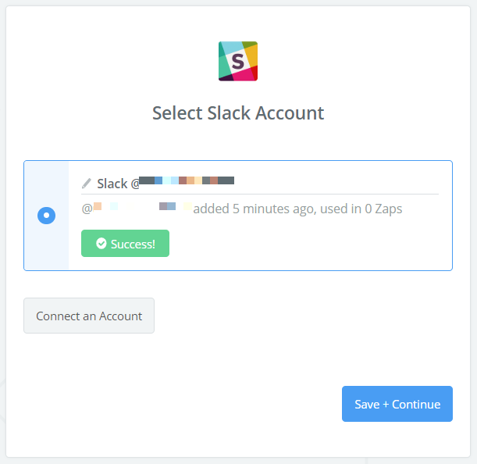Click the blurred account name after Slack @
Screen dimensions: 477x464
coord(187,181)
